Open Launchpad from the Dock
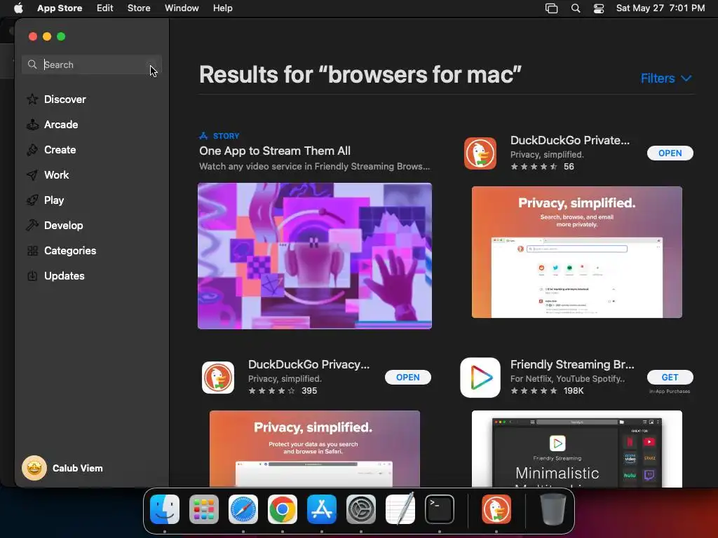718x538 pixels. coord(204,509)
